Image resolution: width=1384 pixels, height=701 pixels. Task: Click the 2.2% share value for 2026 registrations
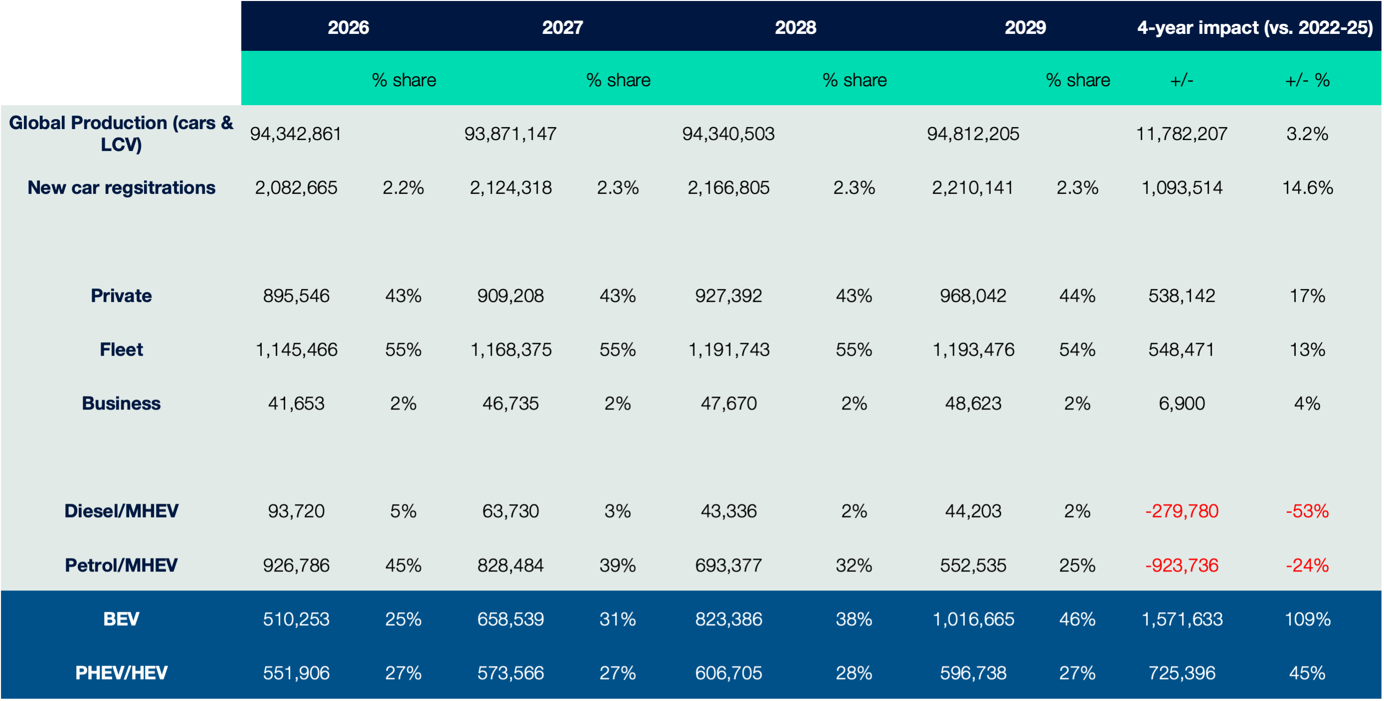point(402,187)
